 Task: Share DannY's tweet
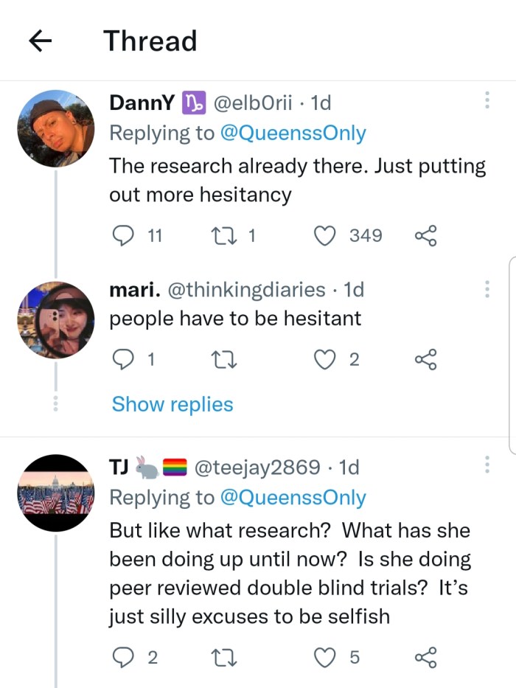(426, 236)
